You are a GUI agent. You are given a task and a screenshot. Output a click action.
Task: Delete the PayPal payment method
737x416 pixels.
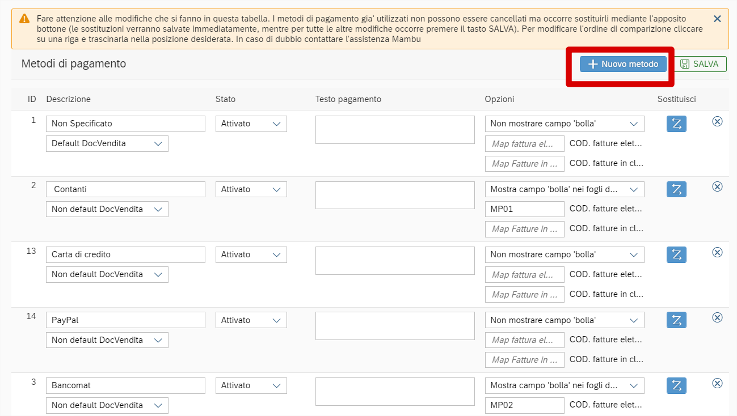(717, 317)
